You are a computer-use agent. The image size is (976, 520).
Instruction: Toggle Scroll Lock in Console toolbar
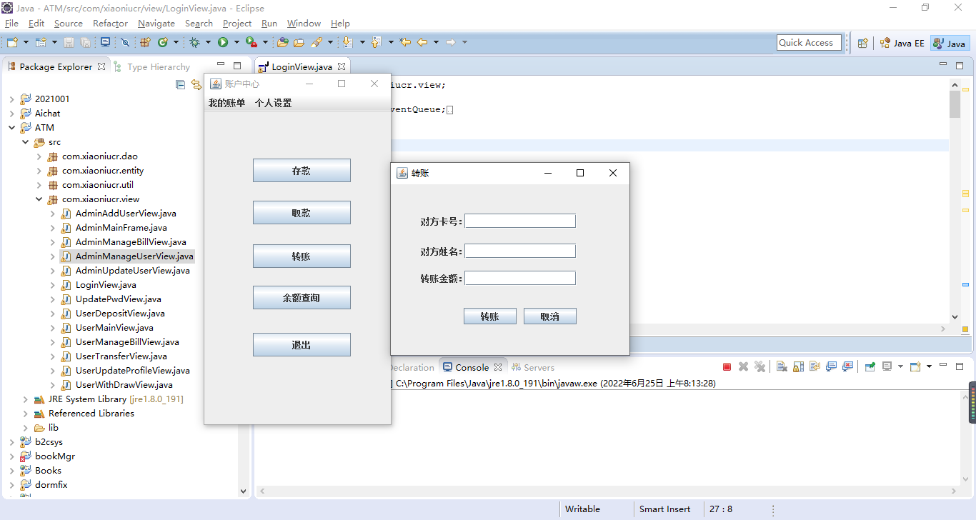(x=798, y=366)
